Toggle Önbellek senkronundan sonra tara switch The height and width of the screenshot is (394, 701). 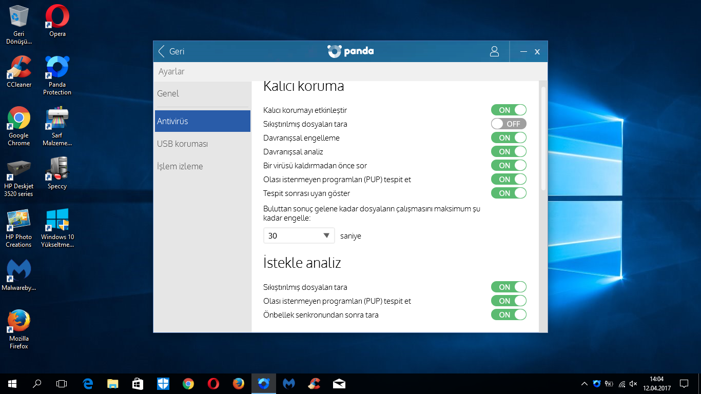click(509, 314)
